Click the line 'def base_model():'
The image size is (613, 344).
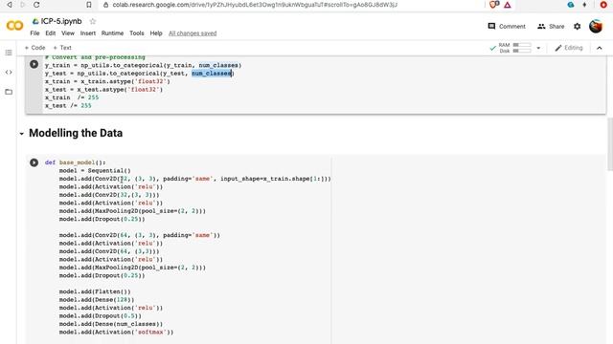[x=75, y=162]
